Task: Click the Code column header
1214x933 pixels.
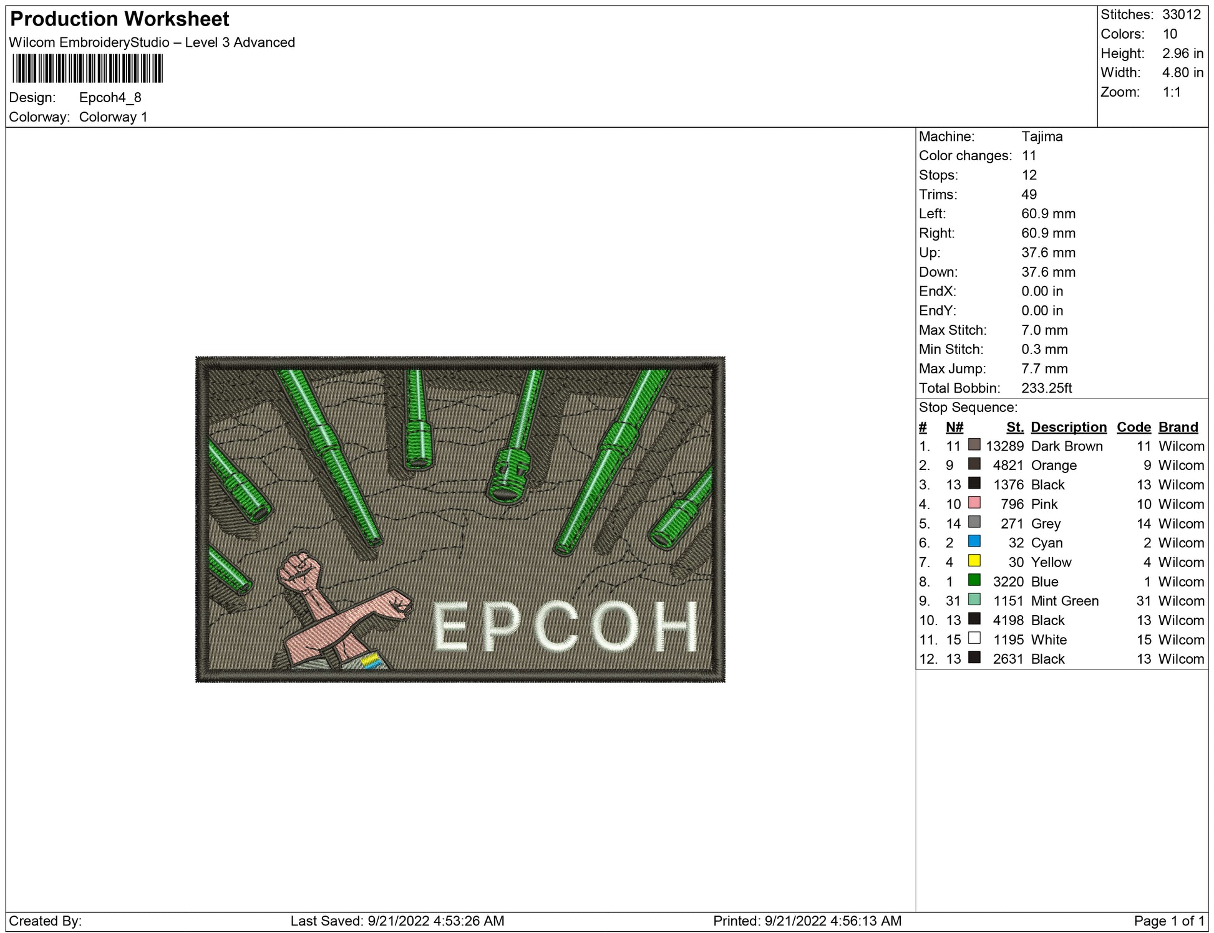Action: (x=1133, y=427)
